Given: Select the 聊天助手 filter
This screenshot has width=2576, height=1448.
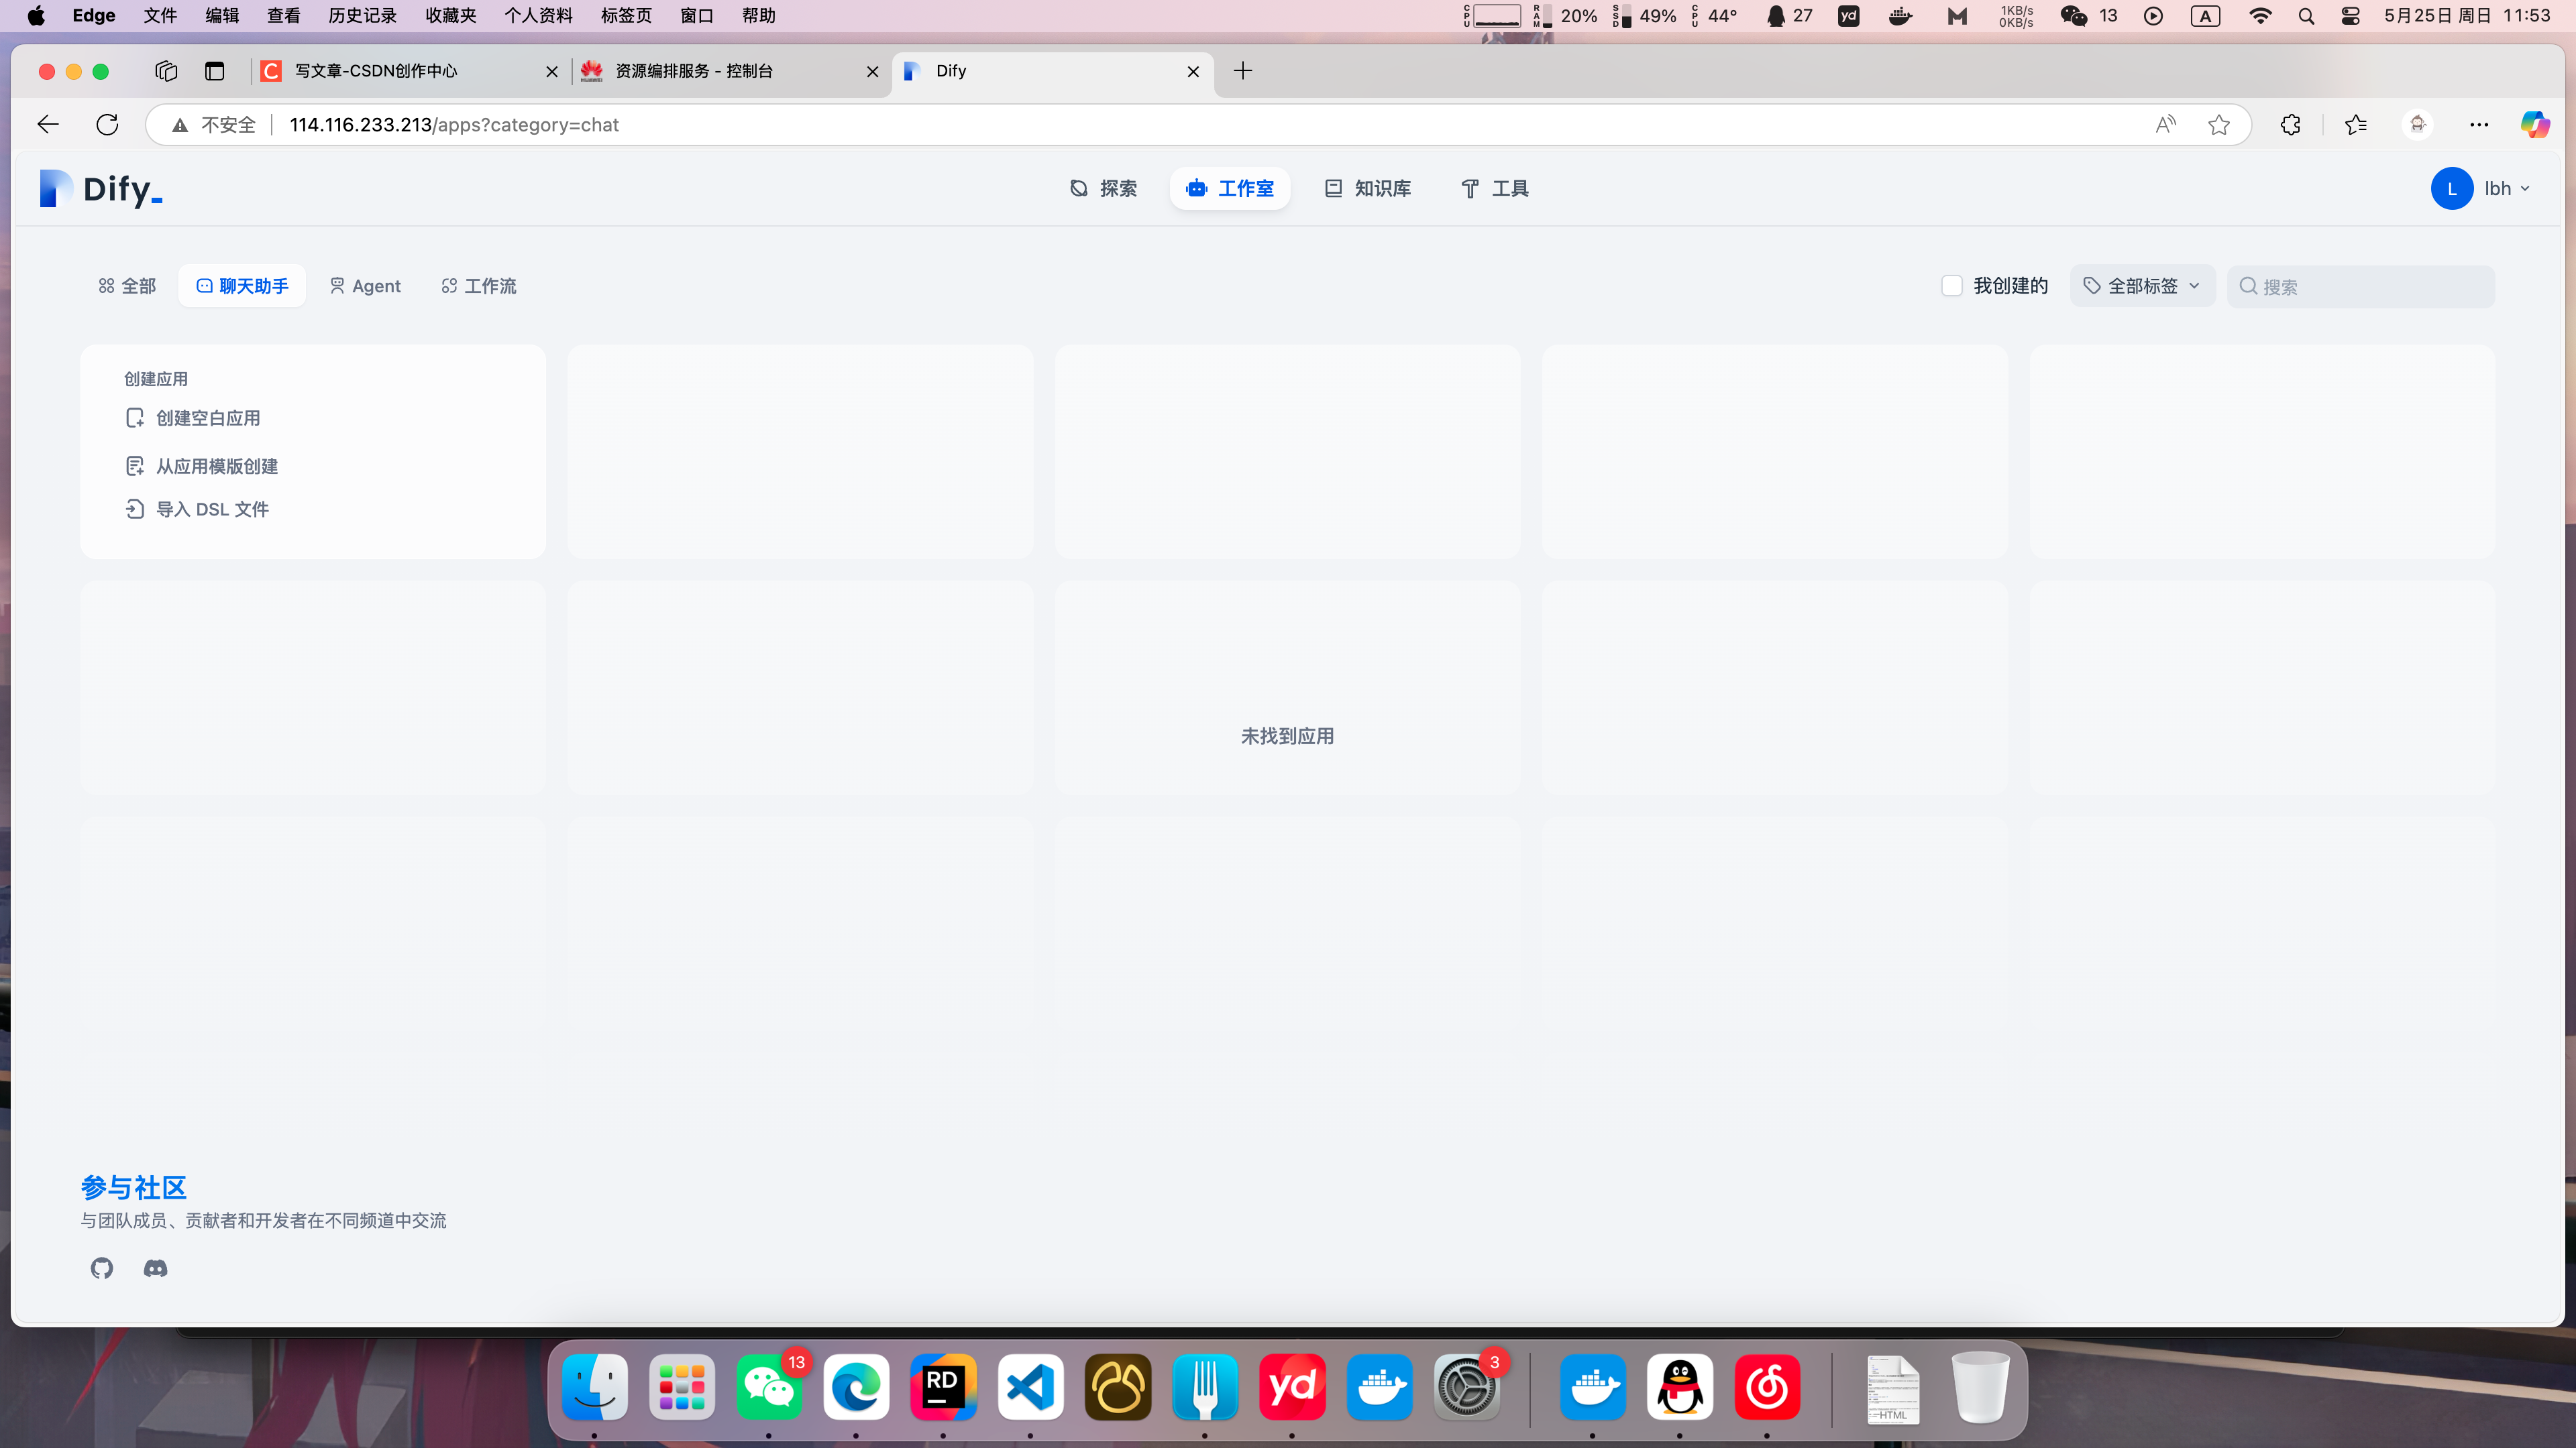Looking at the screenshot, I should [242, 286].
